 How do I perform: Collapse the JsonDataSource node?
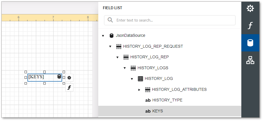103,36
